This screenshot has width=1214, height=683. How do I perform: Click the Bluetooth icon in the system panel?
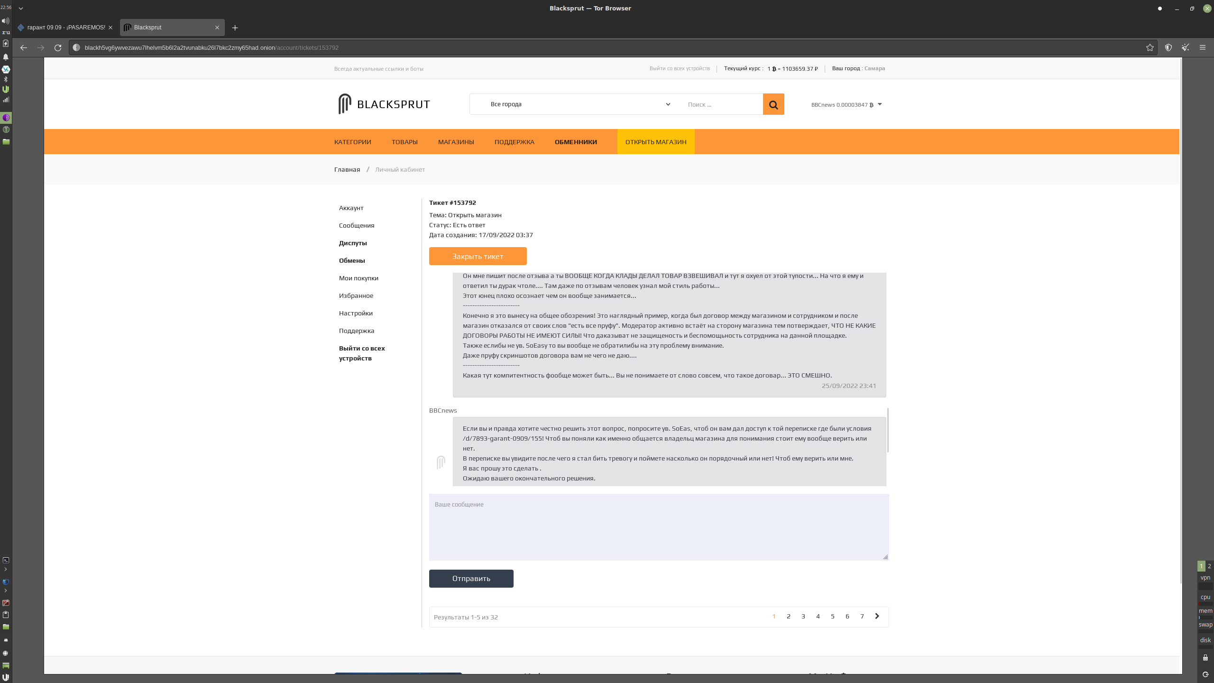6,79
